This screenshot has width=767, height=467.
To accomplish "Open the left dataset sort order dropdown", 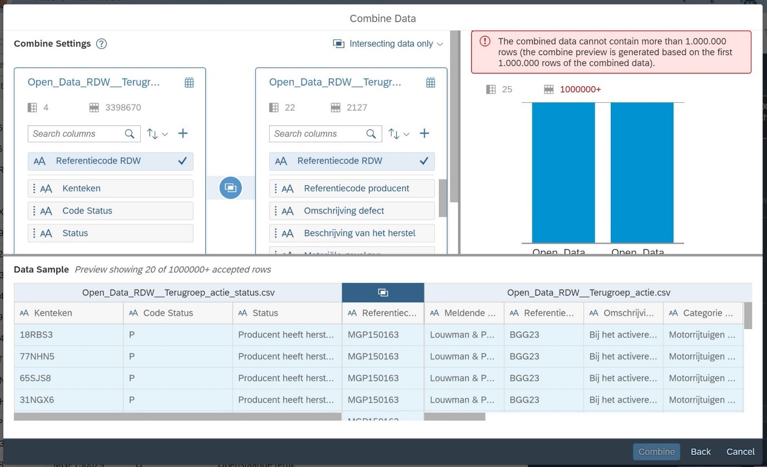I will point(157,133).
